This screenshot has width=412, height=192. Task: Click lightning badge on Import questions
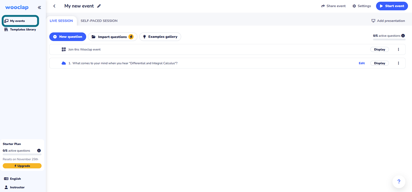pyautogui.click(x=131, y=37)
